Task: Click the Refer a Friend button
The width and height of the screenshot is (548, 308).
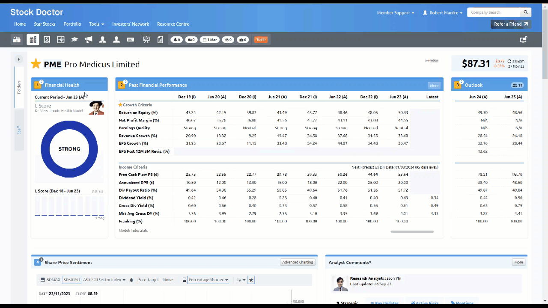Action: (511, 24)
